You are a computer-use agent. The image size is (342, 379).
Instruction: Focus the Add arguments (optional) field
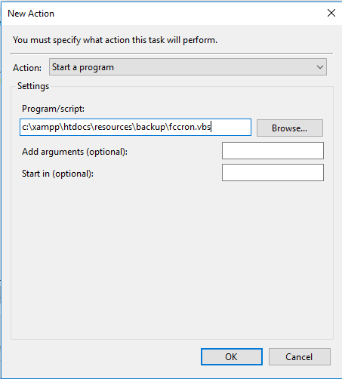[x=273, y=151]
